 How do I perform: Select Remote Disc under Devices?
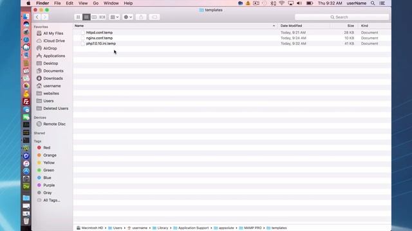(x=54, y=124)
